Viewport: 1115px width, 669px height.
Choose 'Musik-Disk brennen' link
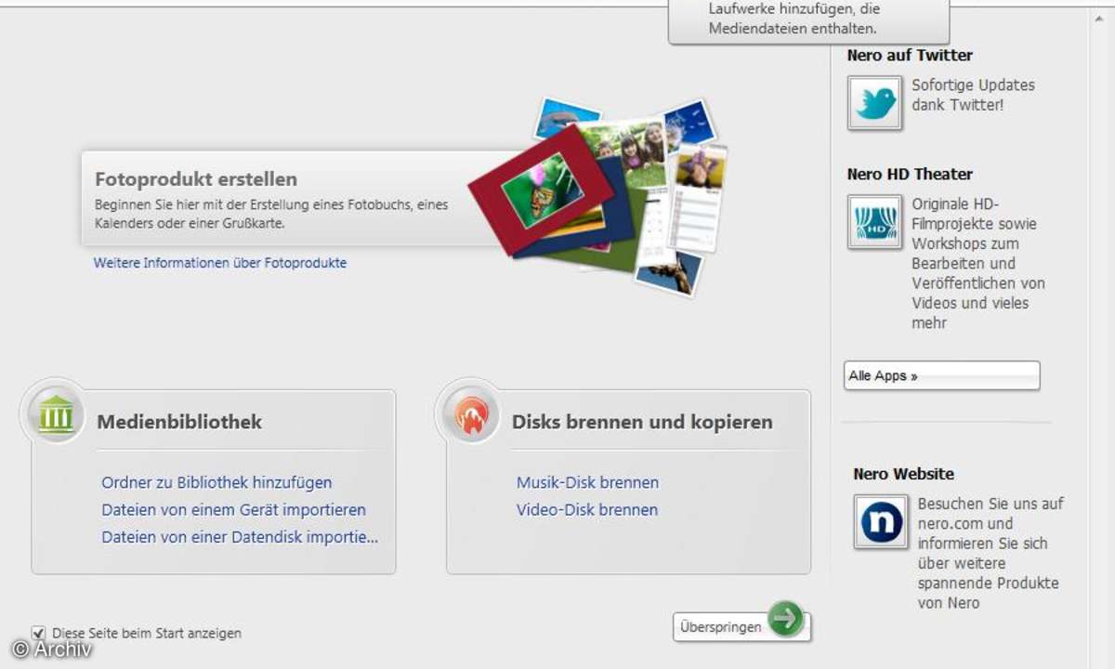pos(587,482)
